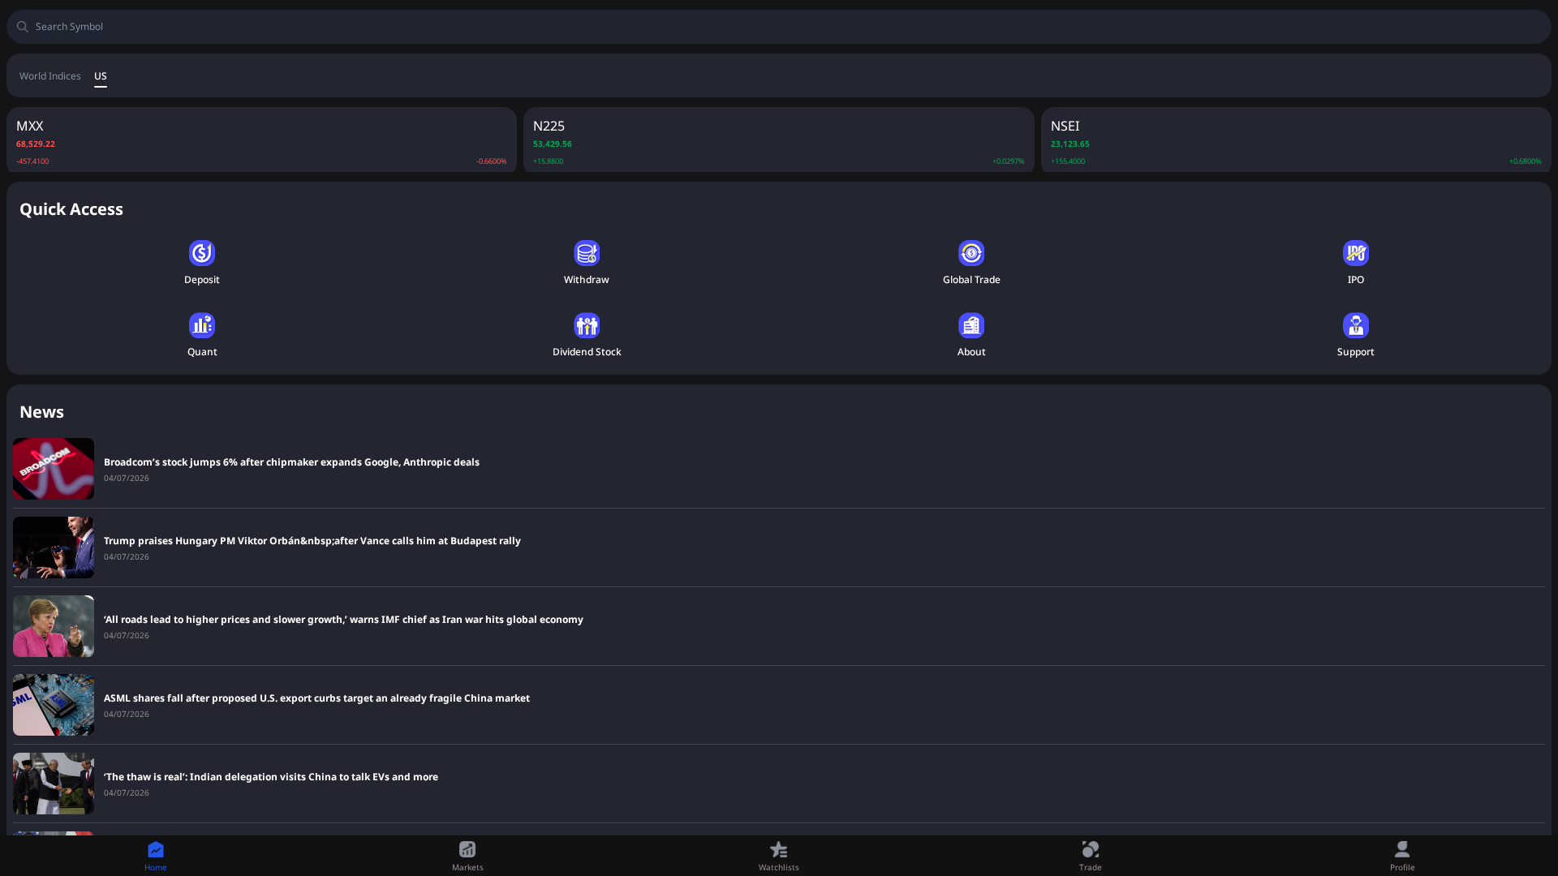Click the IMF chief article thumbnail image
The width and height of the screenshot is (1558, 876).
tap(53, 626)
